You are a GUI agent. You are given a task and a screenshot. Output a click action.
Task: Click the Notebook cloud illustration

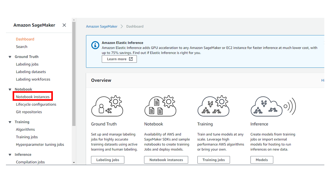click(x=160, y=106)
